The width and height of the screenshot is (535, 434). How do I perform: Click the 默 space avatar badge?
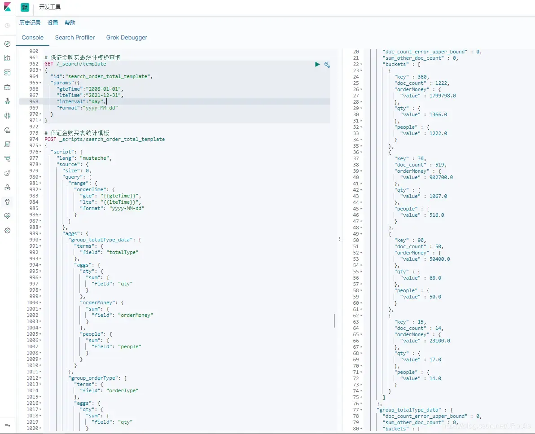point(24,7)
